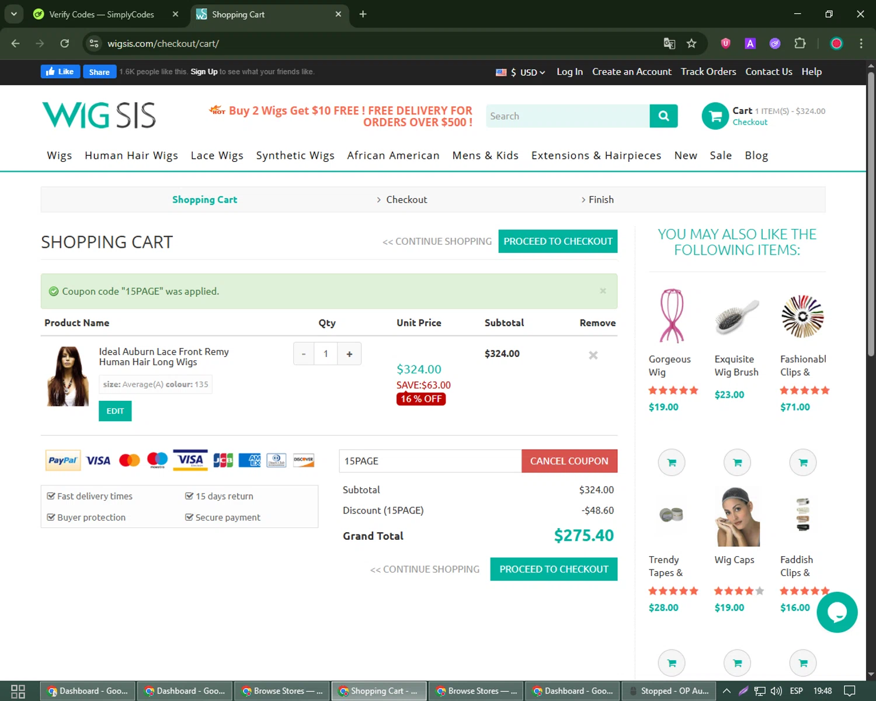Click quantity value field
876x701 pixels.
326,353
